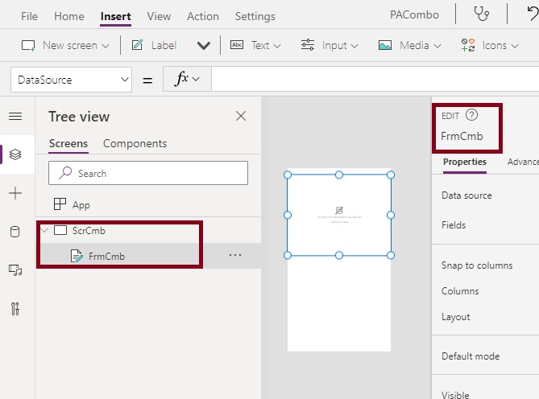Click the Input sliders icon

click(x=308, y=45)
